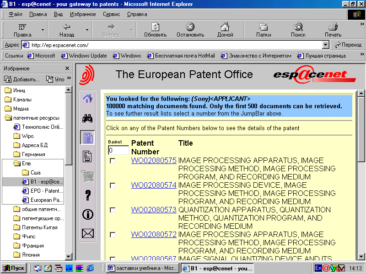This screenshot has height=274, width=366.
Task: Open the document view icon in sidebar
Action: tap(87, 156)
